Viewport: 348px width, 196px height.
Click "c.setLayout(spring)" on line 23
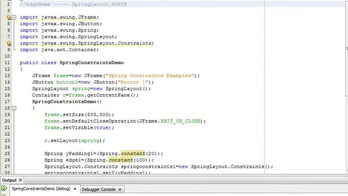73,140
